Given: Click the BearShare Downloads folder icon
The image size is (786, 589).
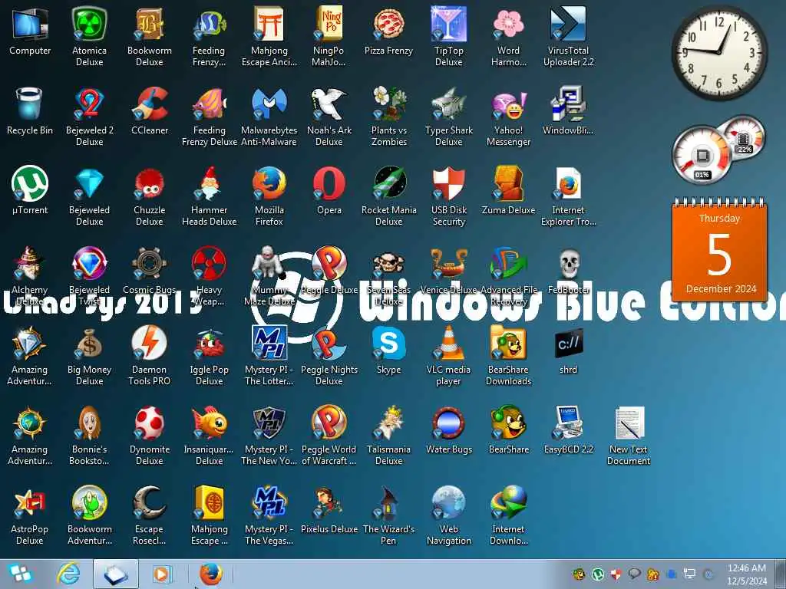Looking at the screenshot, I should [x=508, y=343].
